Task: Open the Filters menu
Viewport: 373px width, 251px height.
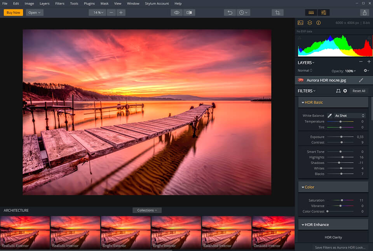Action: (x=60, y=3)
